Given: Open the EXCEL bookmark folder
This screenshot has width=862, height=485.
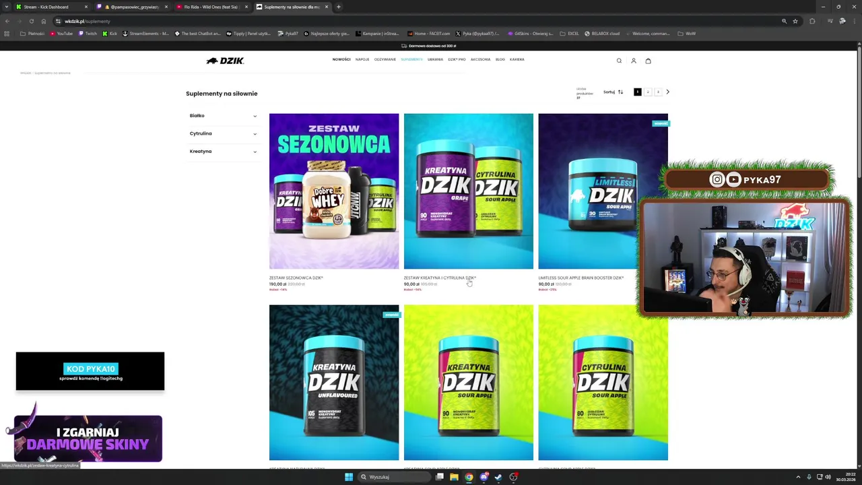Looking at the screenshot, I should coord(570,34).
